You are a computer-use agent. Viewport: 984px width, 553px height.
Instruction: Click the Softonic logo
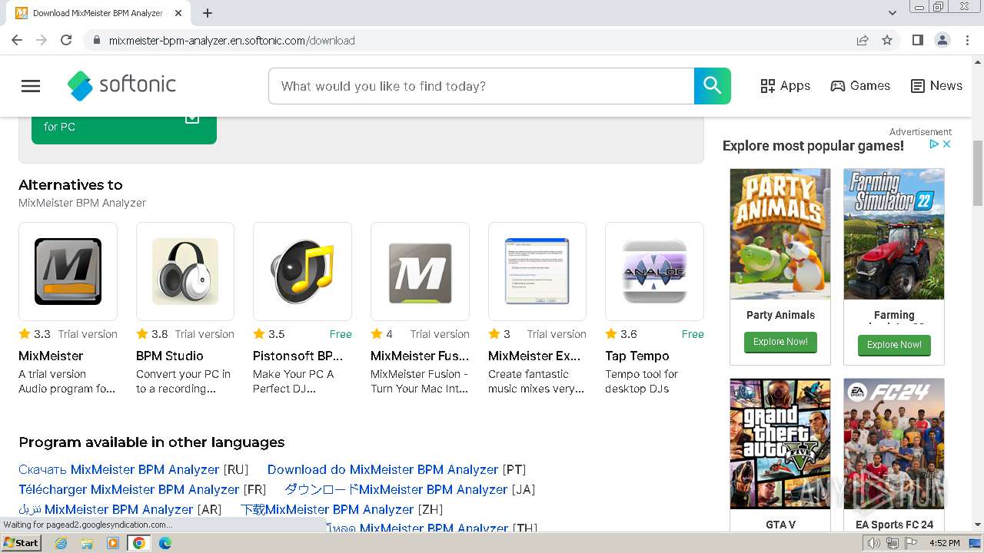pos(121,85)
